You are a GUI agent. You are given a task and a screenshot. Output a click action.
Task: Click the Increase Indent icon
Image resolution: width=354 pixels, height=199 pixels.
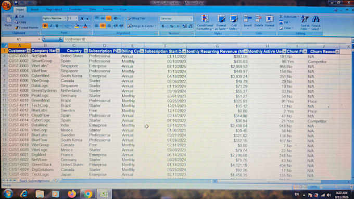pos(121,26)
